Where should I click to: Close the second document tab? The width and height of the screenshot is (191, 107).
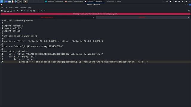[188, 17]
